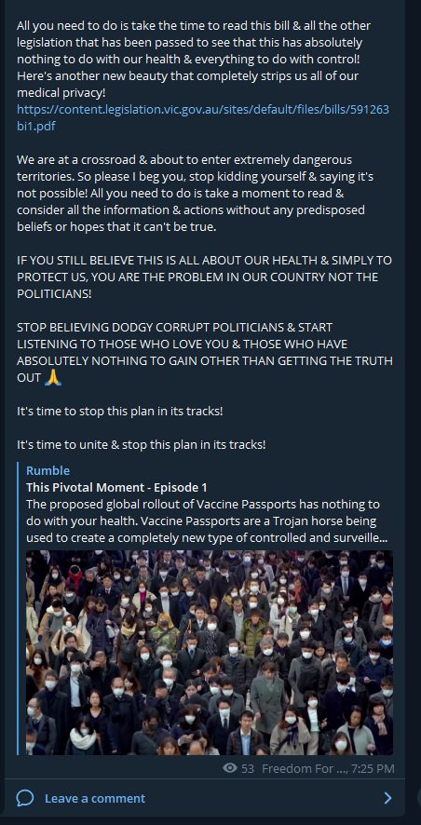421x825 pixels.
Task: Click the 53 view count
Action: (248, 769)
